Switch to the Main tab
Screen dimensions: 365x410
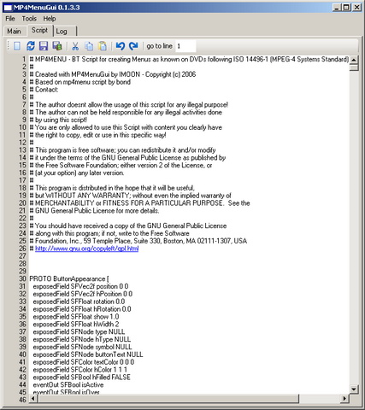15,31
